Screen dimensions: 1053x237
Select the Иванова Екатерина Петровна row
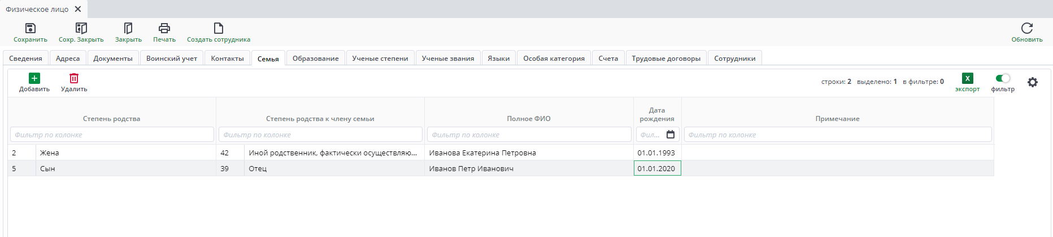(482, 153)
